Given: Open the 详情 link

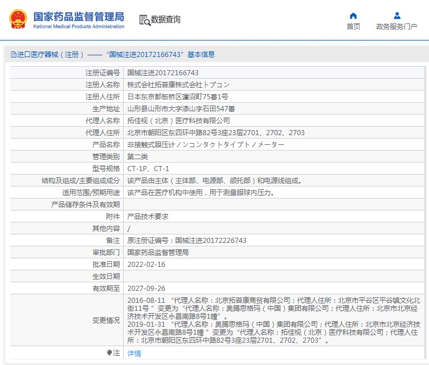Looking at the screenshot, I should coord(134,353).
